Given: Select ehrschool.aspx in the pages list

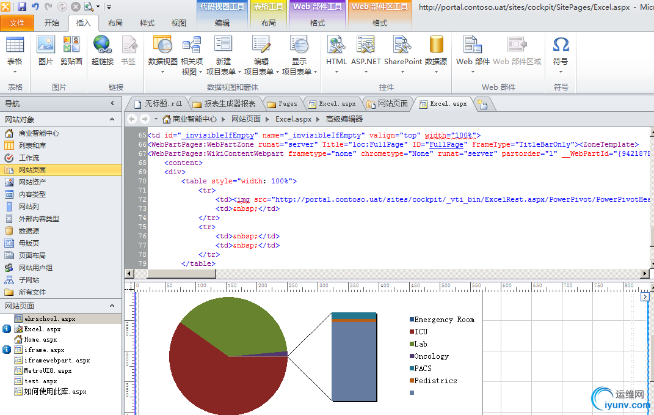Looking at the screenshot, I should (61, 318).
